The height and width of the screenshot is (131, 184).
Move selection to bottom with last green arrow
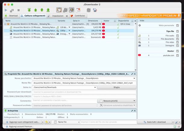point(47,10)
